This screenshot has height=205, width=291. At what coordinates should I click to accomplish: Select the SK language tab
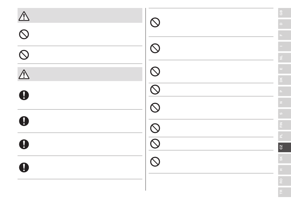(285, 159)
